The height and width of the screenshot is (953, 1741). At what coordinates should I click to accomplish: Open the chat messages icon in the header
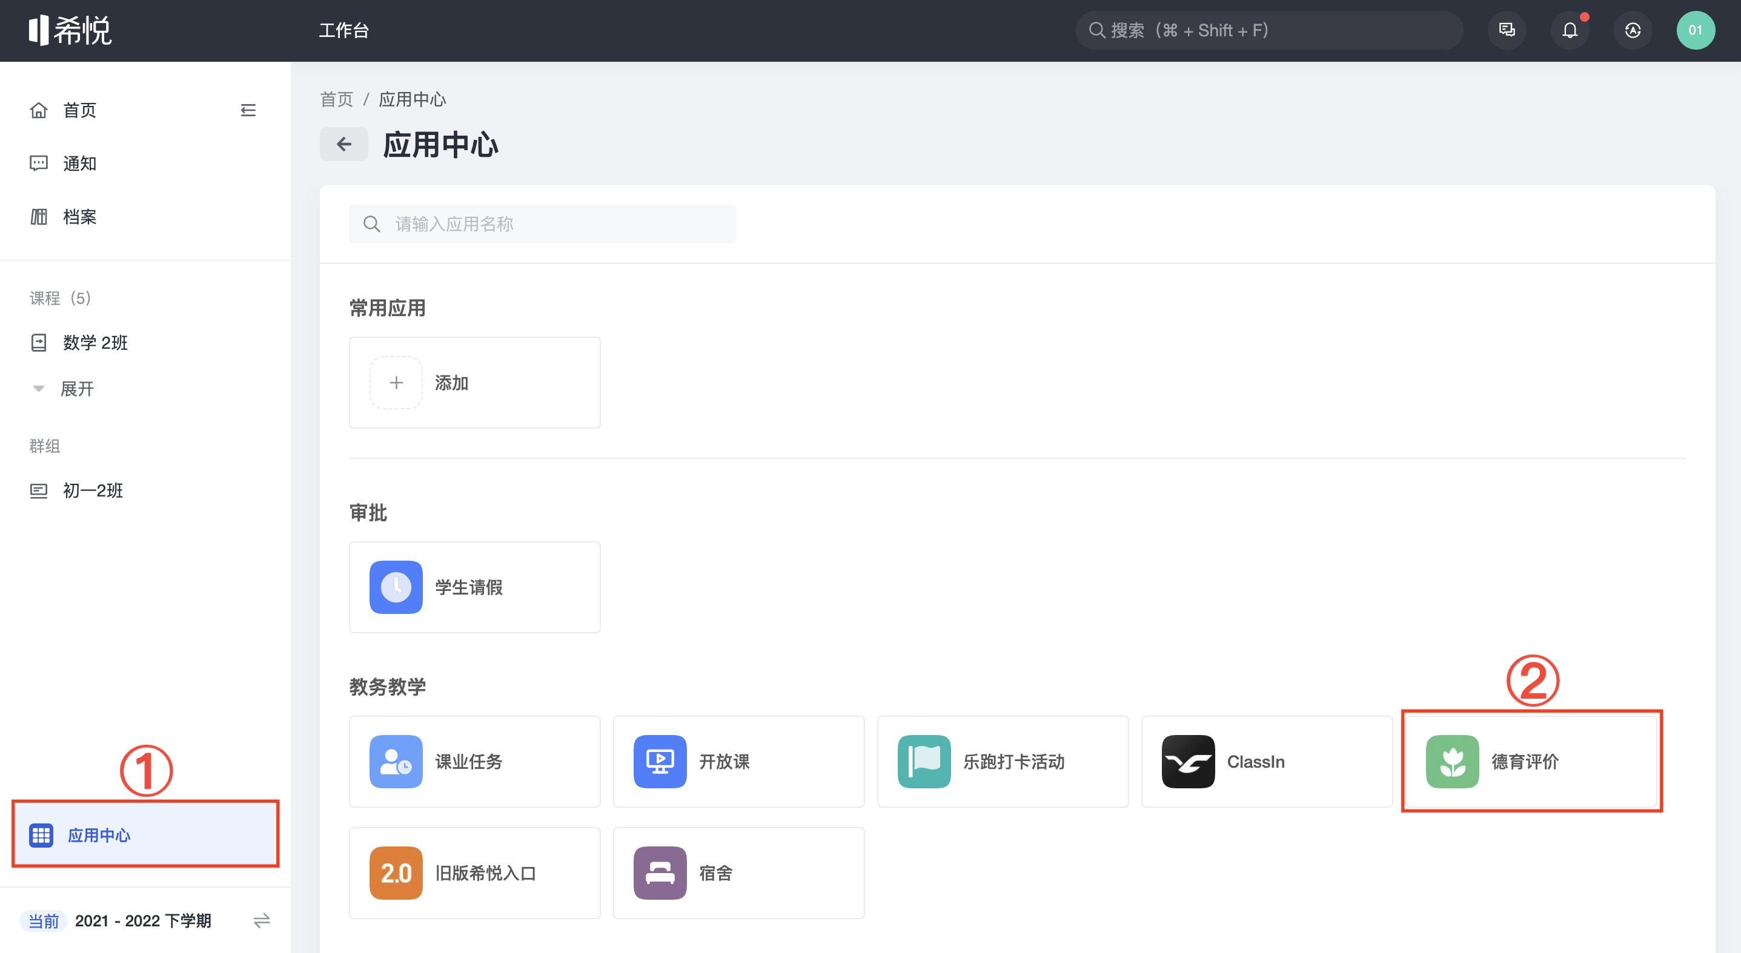1507,30
